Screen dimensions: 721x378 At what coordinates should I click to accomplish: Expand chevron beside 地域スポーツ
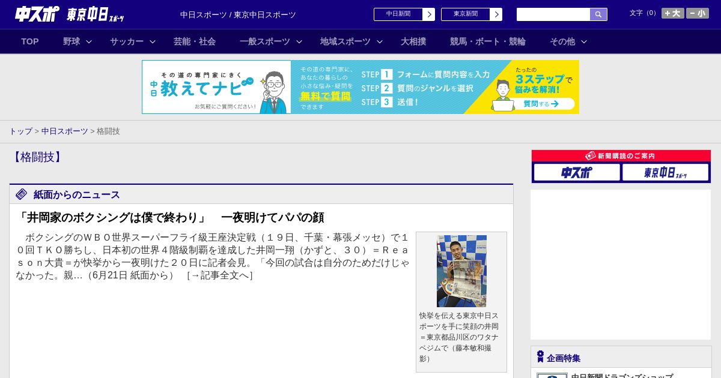[x=380, y=41]
